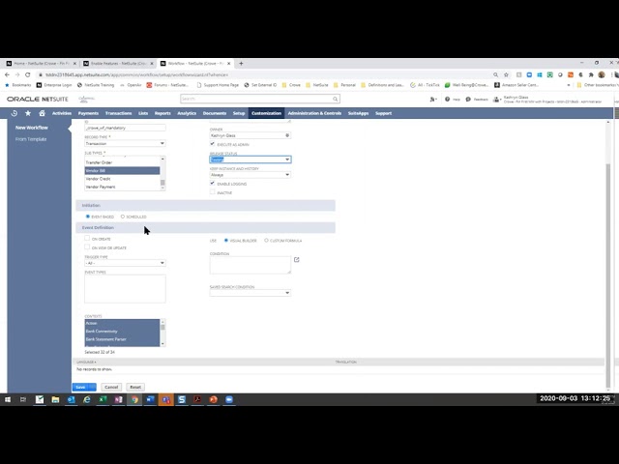Viewport: 619px width, 464px height.
Task: Bookmark this page with the star icon
Action: click(x=506, y=74)
